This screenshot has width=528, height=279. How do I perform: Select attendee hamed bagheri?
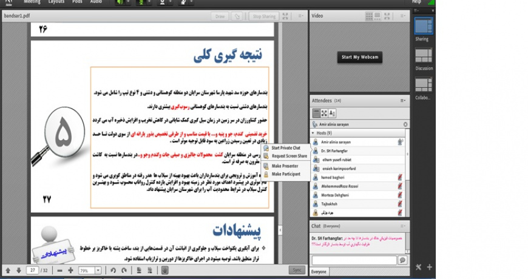(358, 177)
